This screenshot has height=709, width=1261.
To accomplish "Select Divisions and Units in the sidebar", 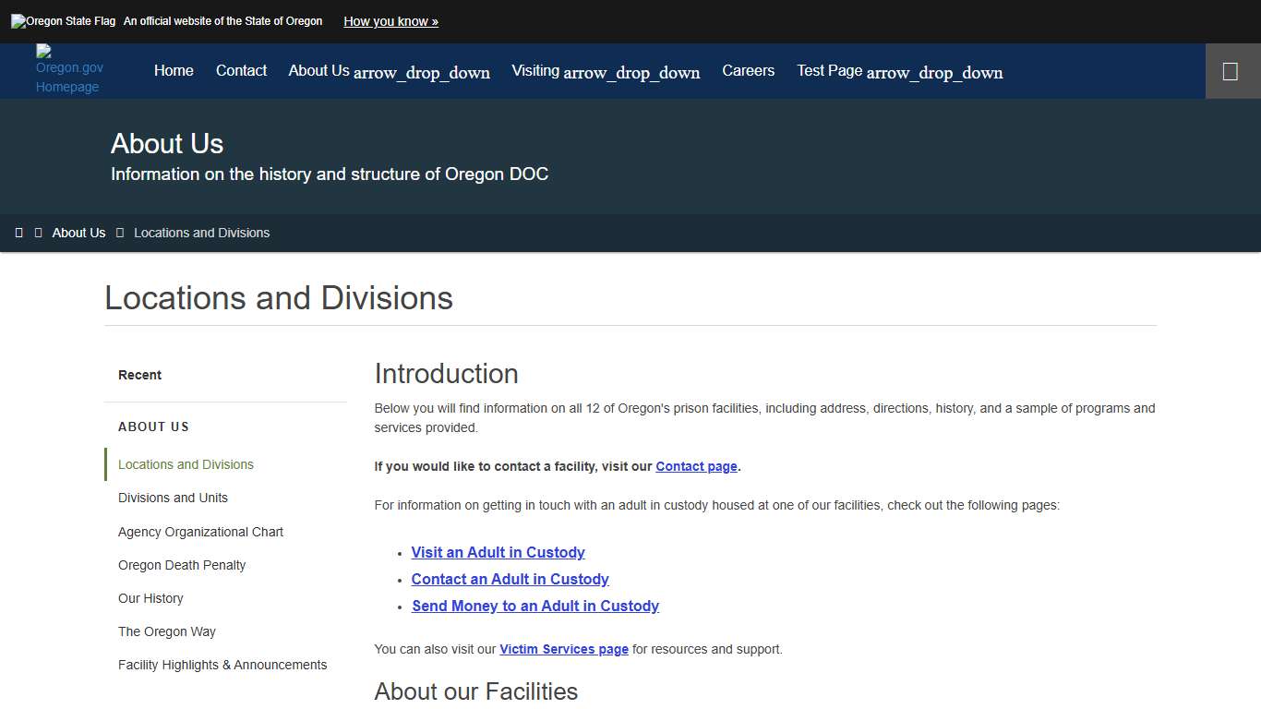I will [x=173, y=498].
